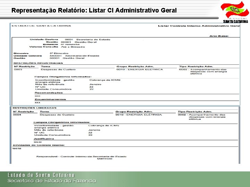
Task: Click 'Nº Restrição' header under Restrições Registradas
Action: (24, 66)
